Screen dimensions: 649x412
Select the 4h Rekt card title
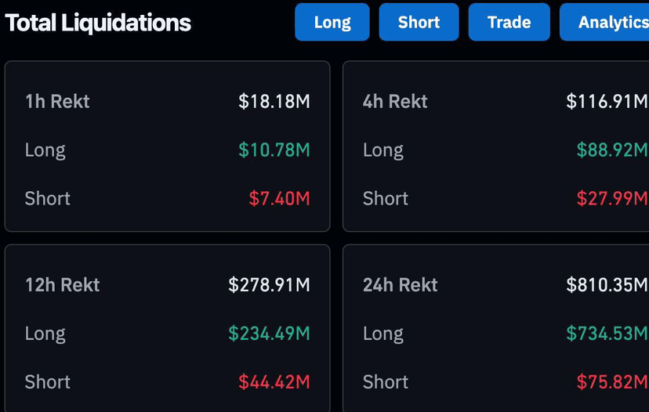click(x=395, y=101)
